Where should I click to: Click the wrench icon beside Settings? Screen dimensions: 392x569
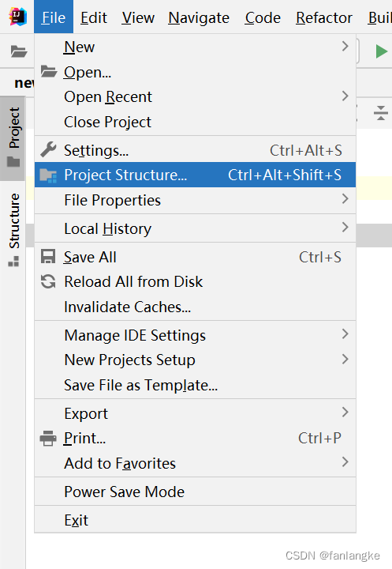[x=48, y=149]
